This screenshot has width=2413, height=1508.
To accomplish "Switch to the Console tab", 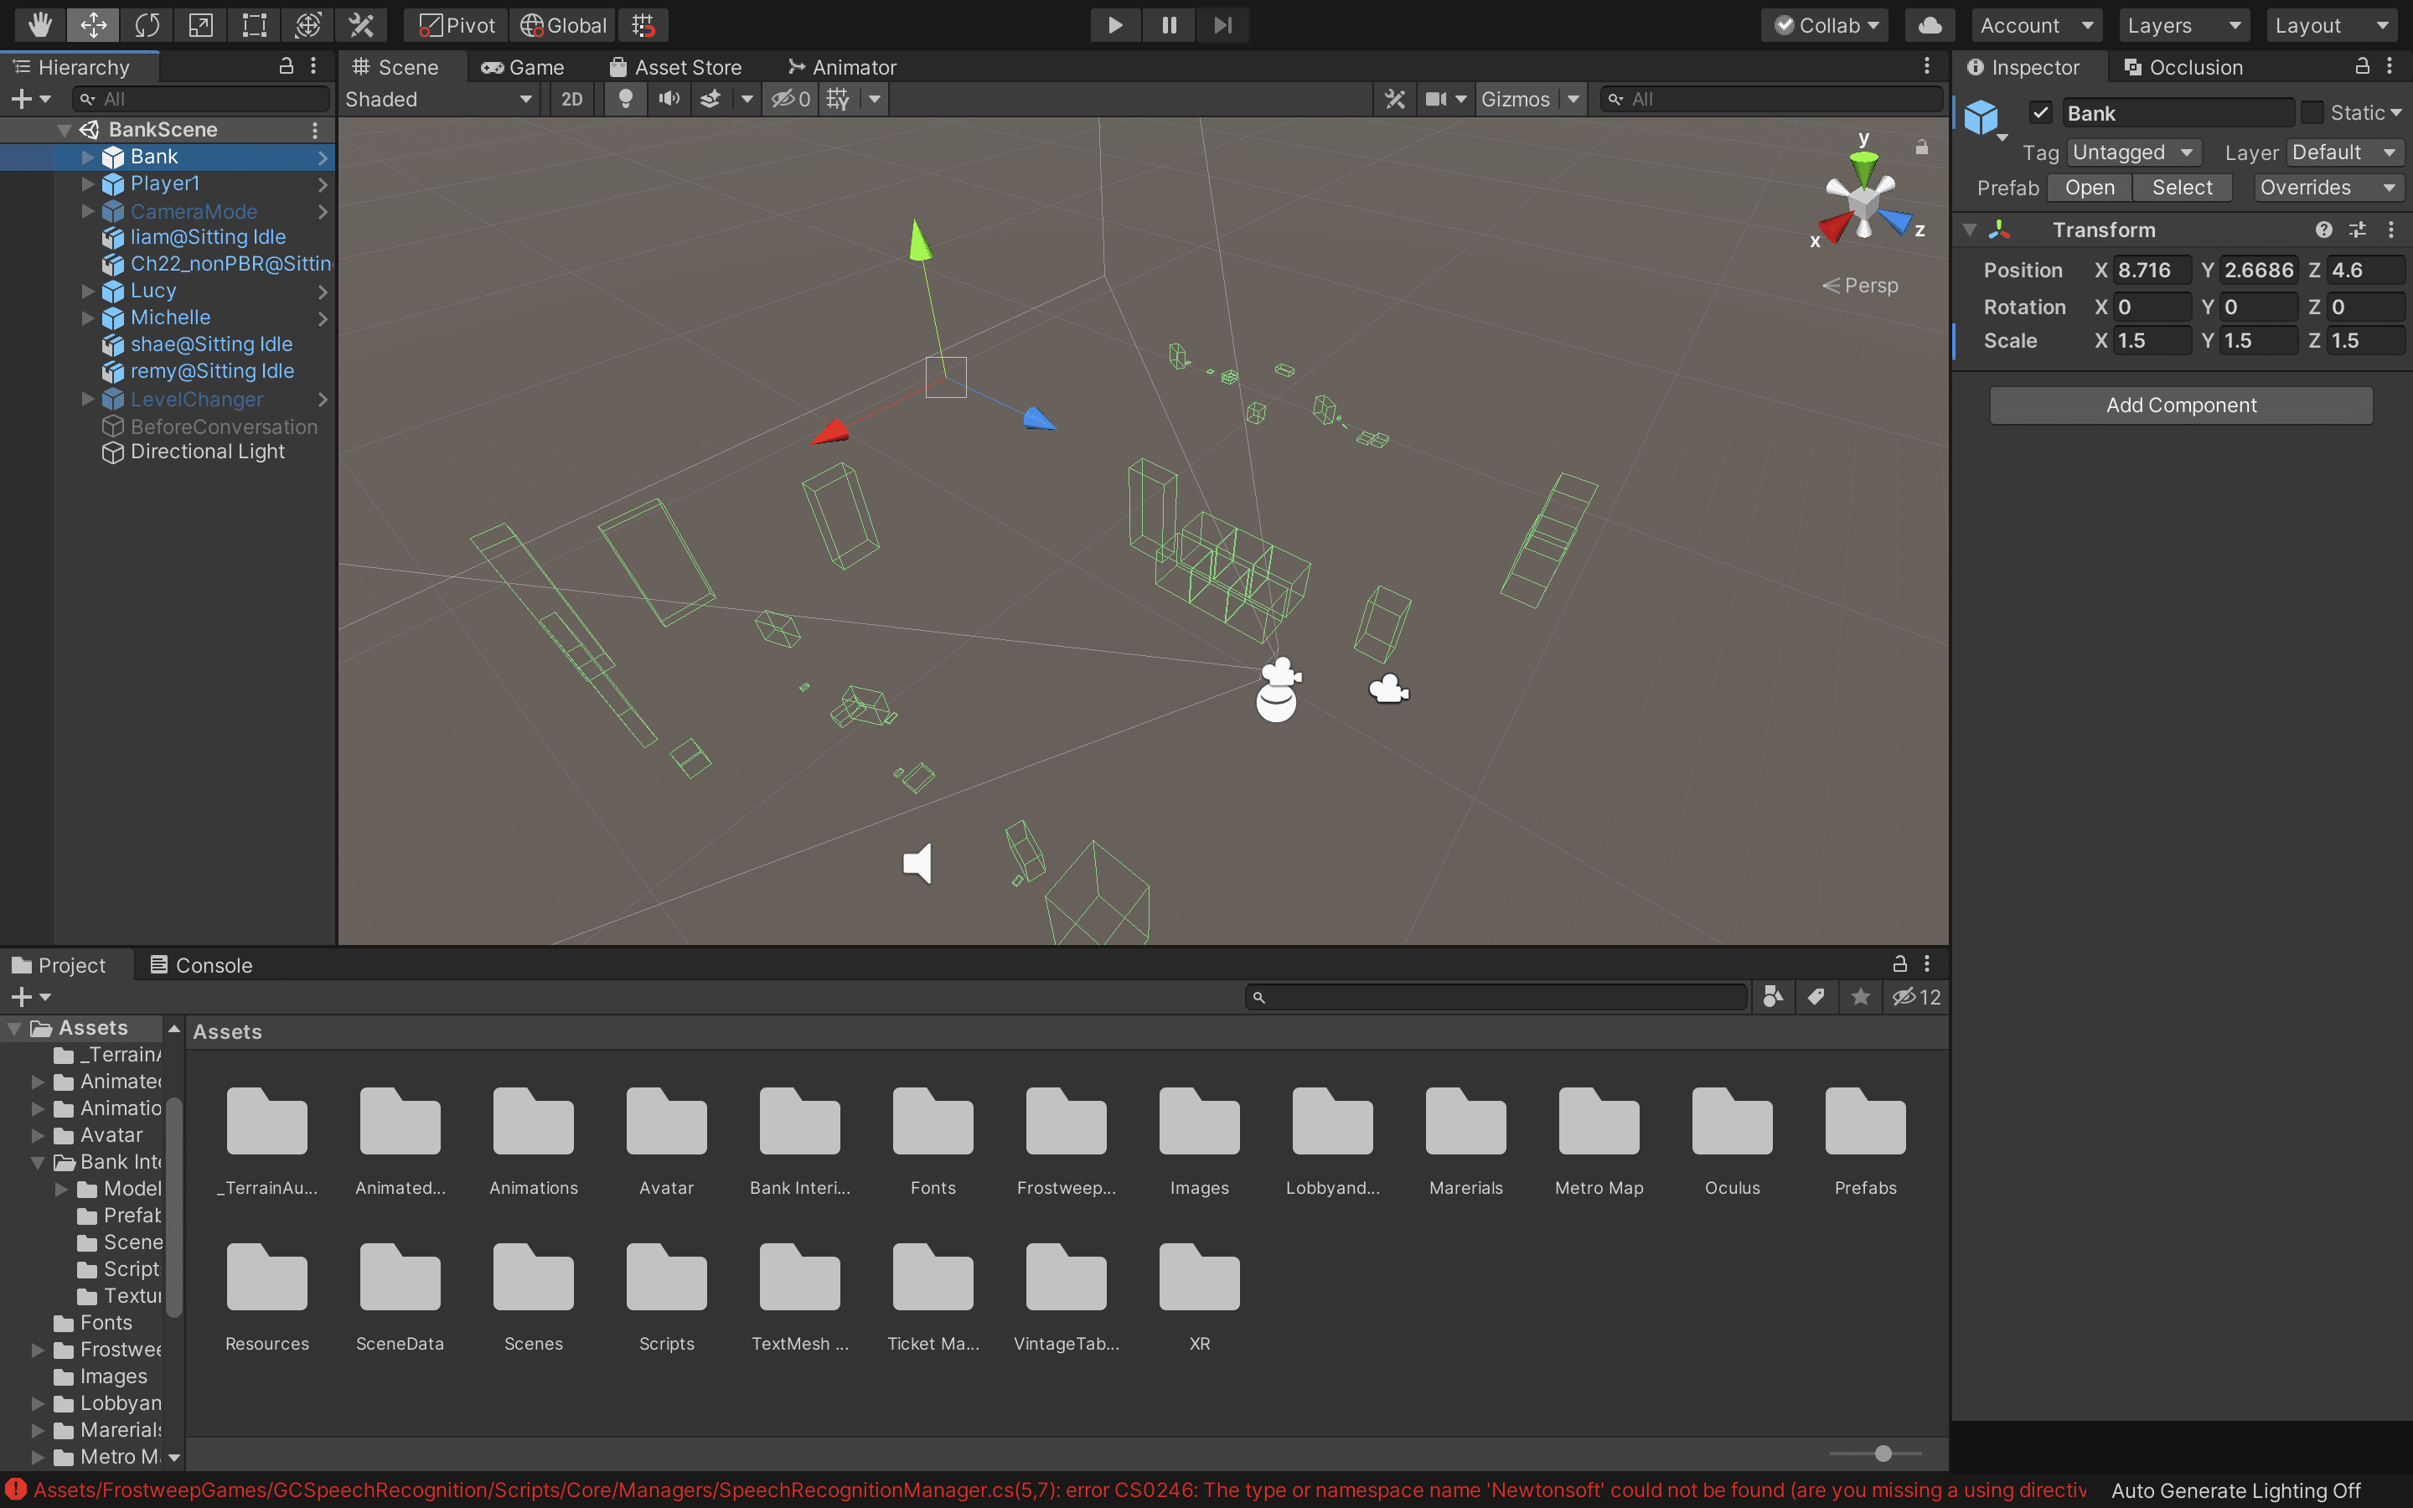I will coord(201,965).
